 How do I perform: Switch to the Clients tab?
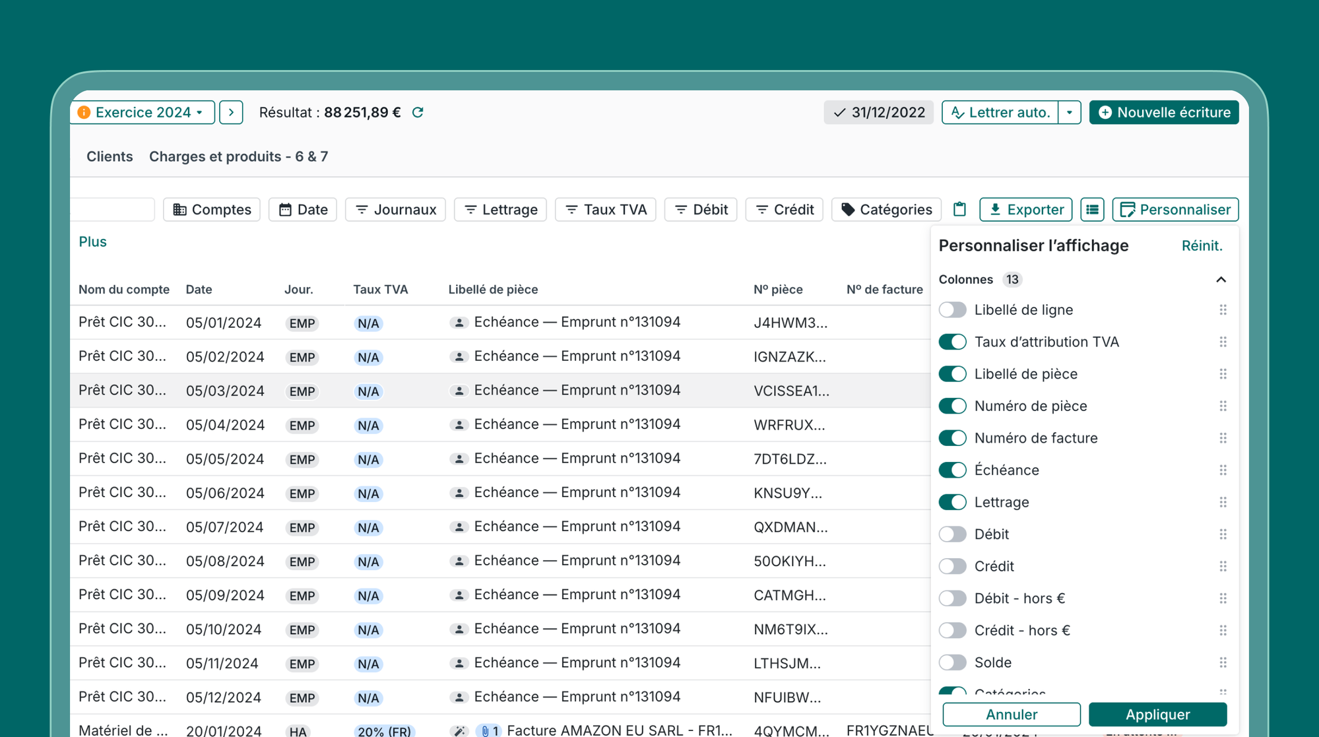tap(110, 156)
